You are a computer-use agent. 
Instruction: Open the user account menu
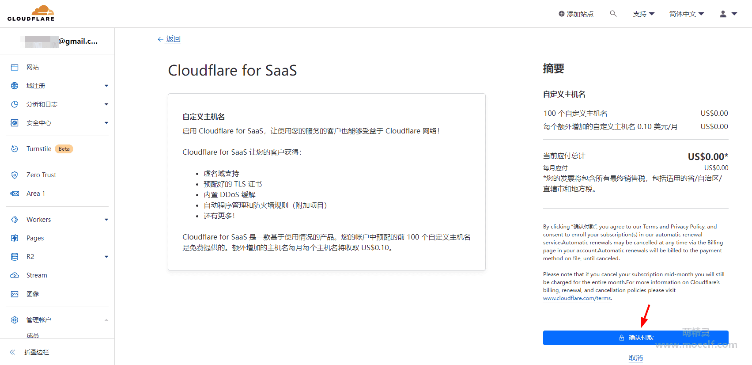coord(729,14)
